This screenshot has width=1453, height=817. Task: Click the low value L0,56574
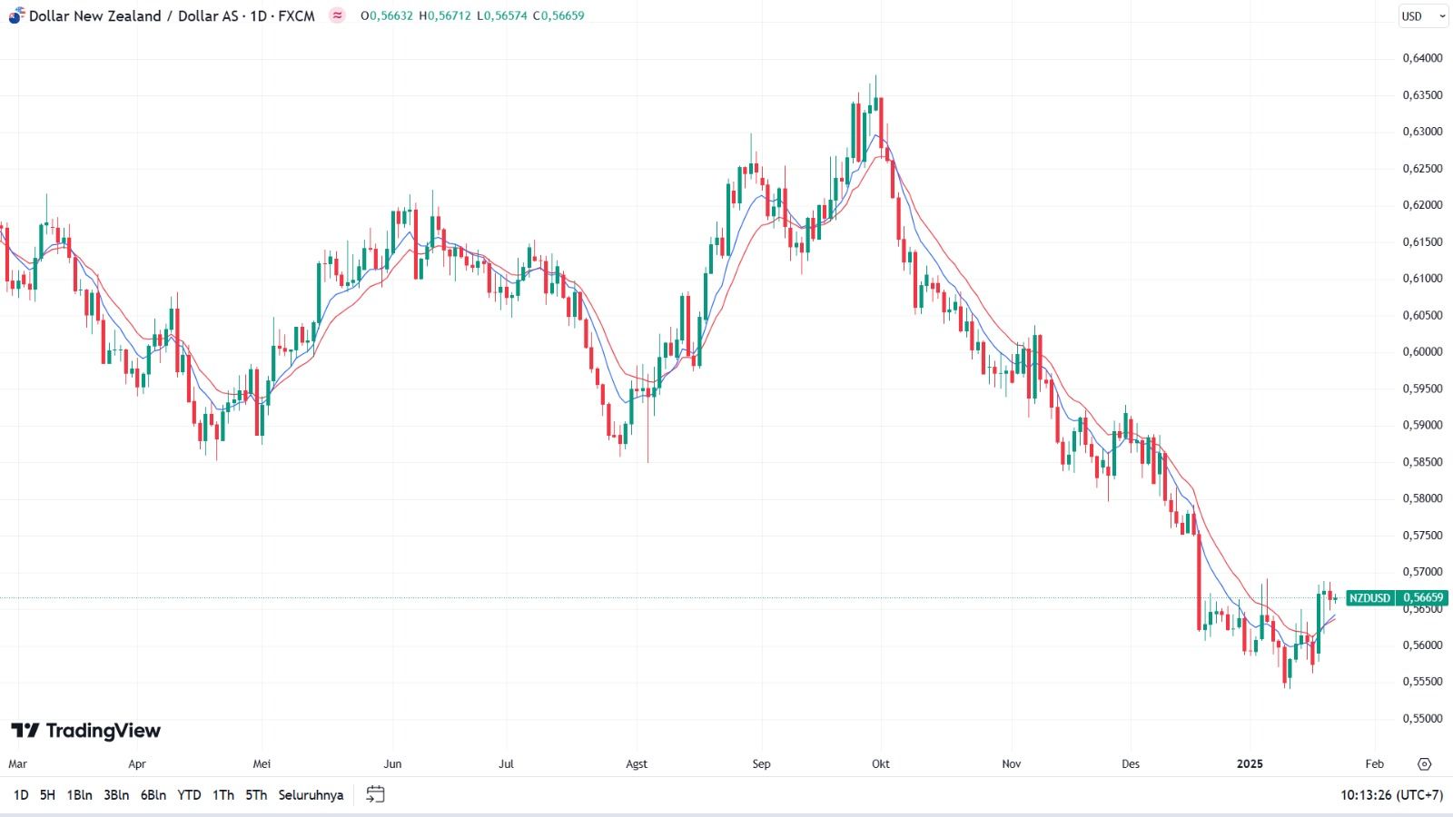click(x=502, y=15)
